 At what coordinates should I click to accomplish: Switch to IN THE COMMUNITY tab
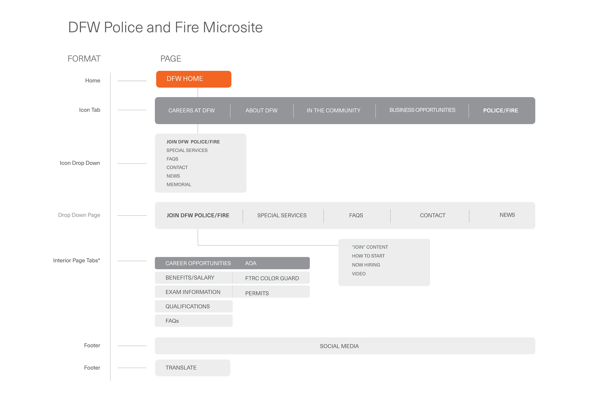click(x=333, y=111)
